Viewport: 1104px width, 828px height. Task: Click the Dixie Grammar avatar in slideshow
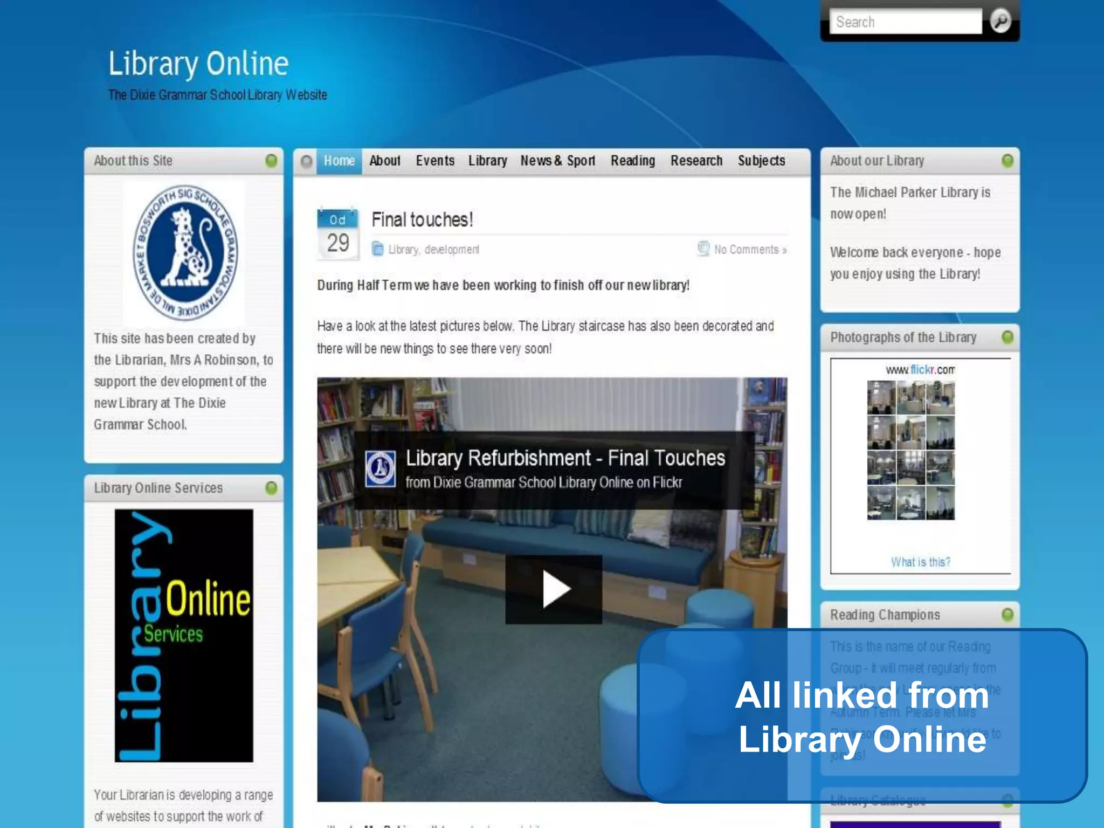point(381,469)
